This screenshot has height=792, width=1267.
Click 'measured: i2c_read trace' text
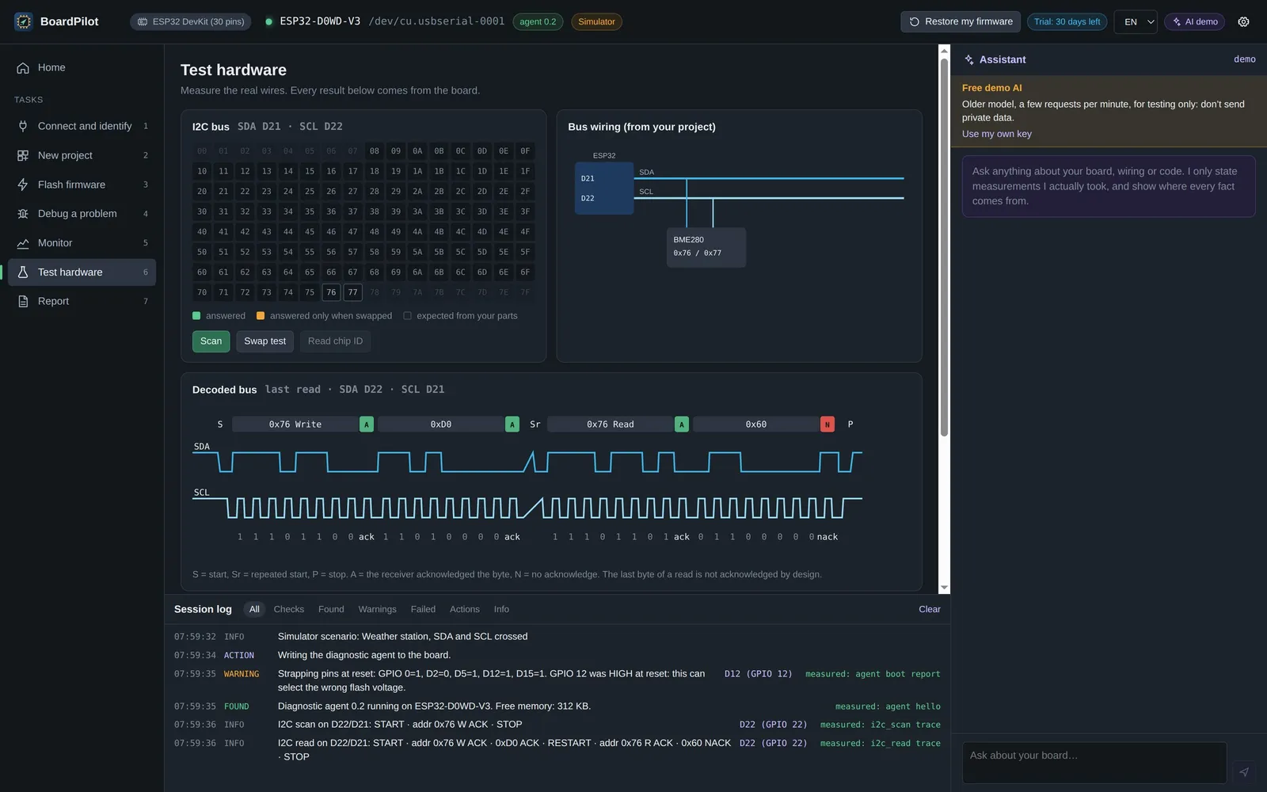point(881,744)
